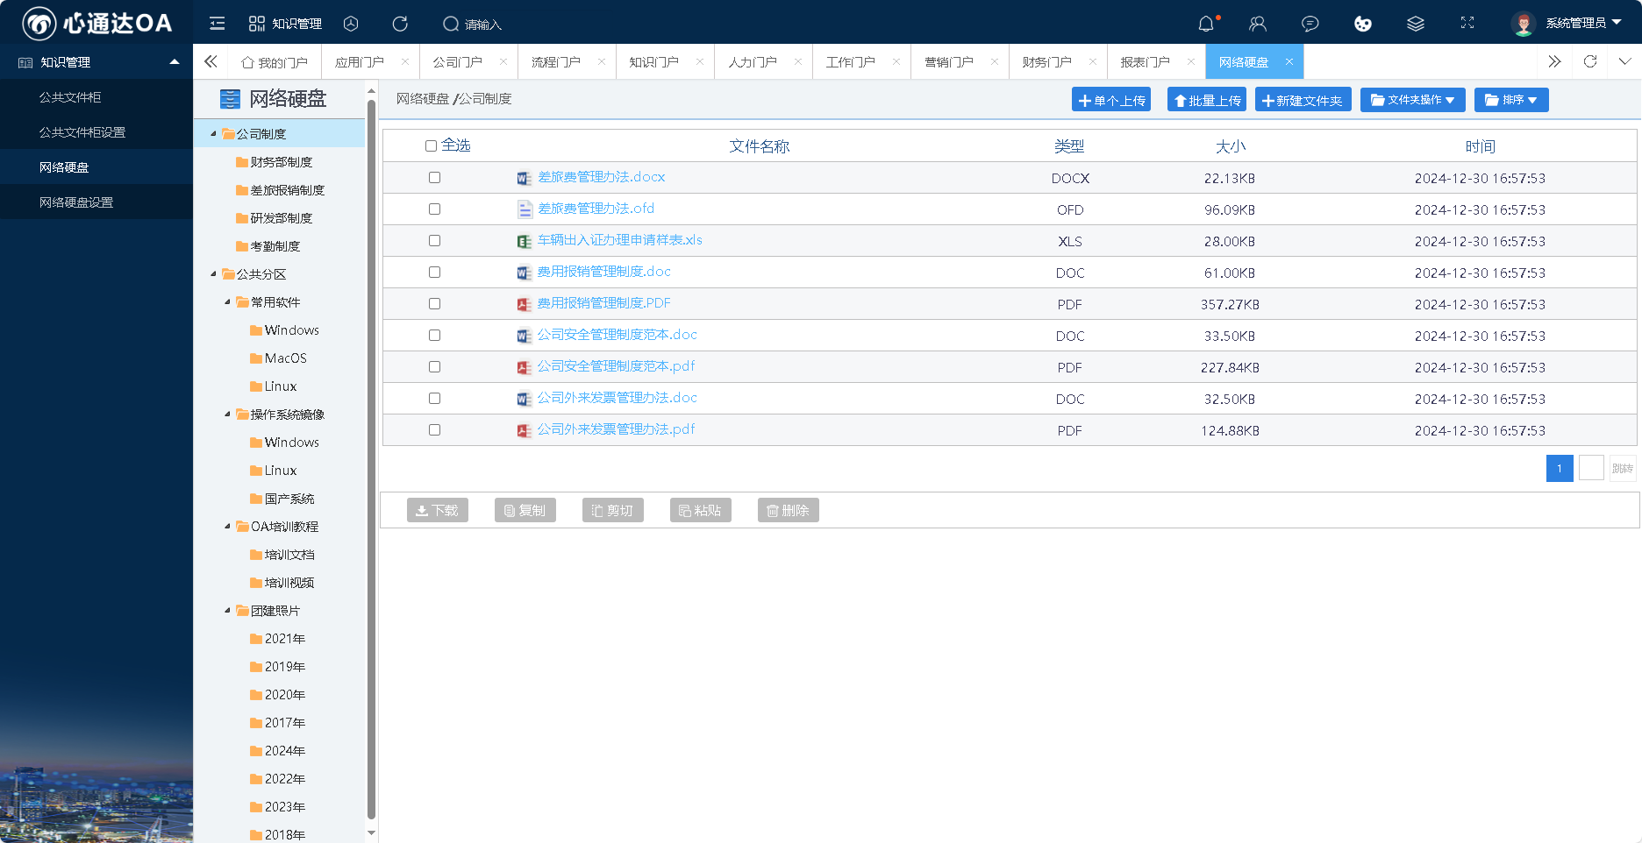Collapse the 公司制度 tree node arrow
The image size is (1642, 843).
click(x=213, y=134)
